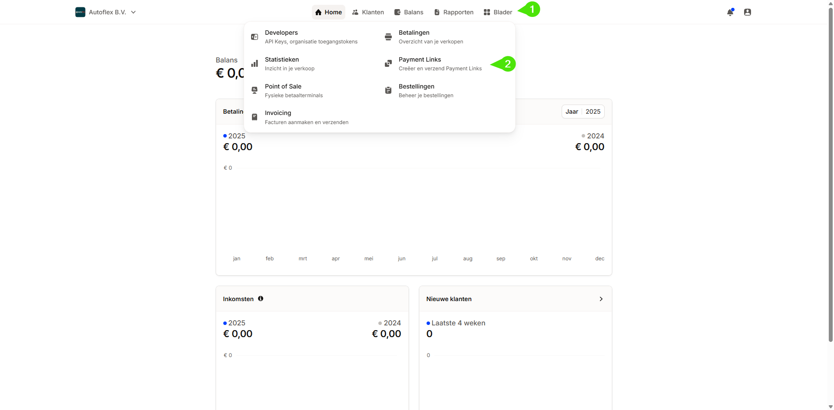This screenshot has height=410, width=834.
Task: Click the Point of Sale terminal icon
Action: pos(255,90)
